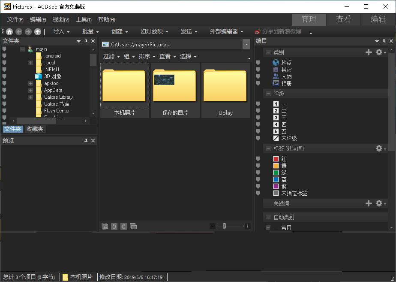The image size is (396, 282).
Task: Select the 人物 category icon
Action: [x=276, y=76]
